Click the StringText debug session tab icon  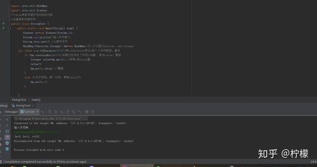(x=13, y=105)
